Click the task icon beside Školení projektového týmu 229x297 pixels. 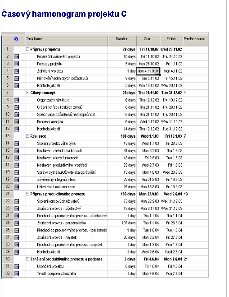pyautogui.click(x=17, y=144)
